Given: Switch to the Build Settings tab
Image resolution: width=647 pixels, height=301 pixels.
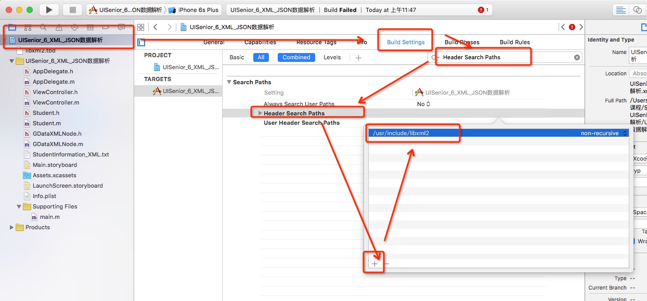Looking at the screenshot, I should (406, 42).
